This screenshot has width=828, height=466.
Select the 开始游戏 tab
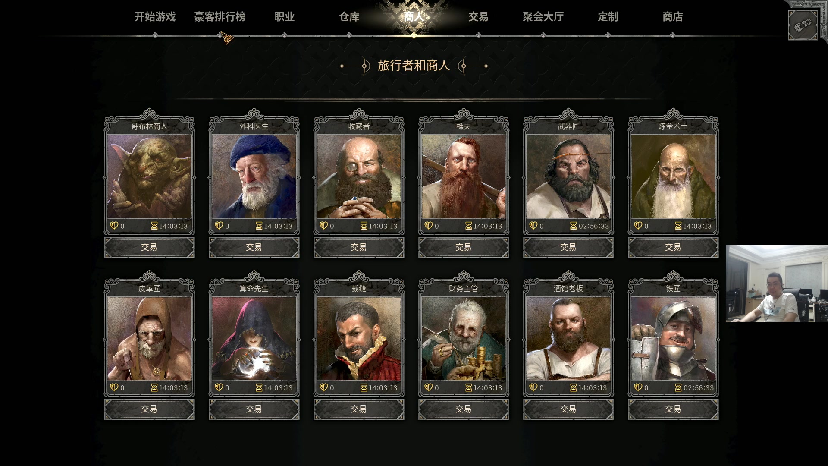155,17
